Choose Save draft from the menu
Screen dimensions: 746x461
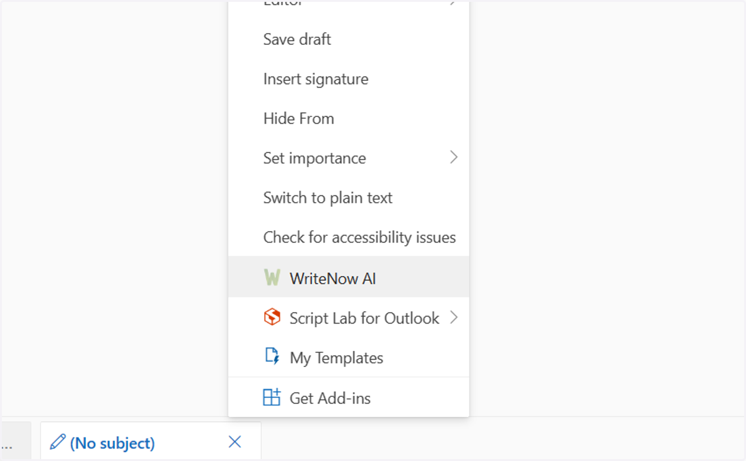point(349,39)
